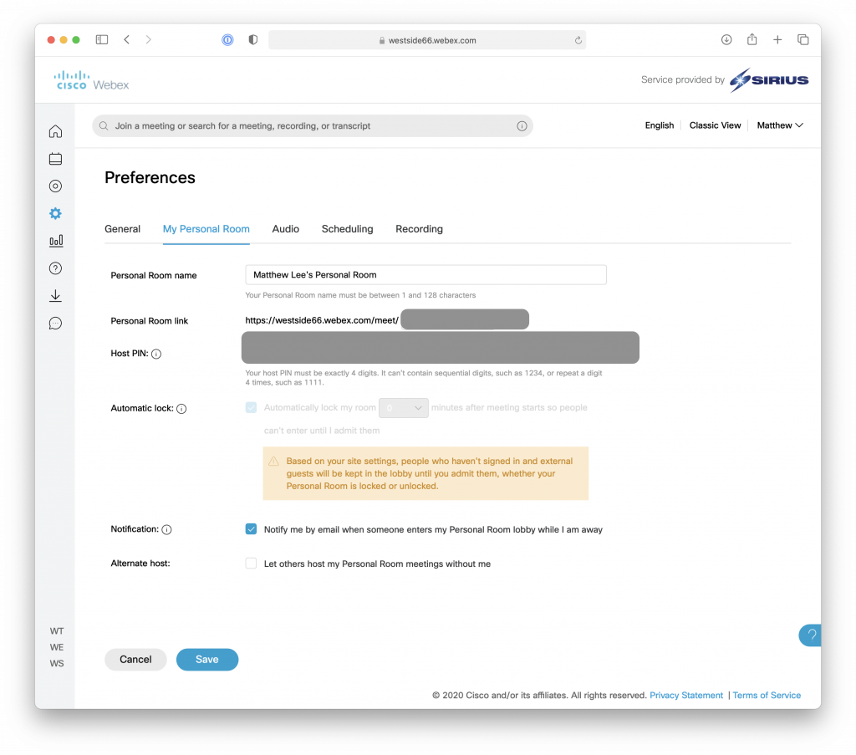Switch to Classic View
The image size is (856, 755).
click(x=716, y=125)
